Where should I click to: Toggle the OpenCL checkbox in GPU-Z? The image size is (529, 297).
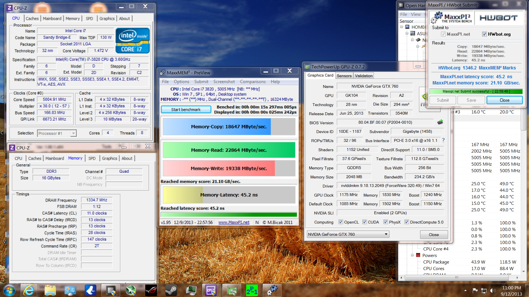pyautogui.click(x=341, y=222)
